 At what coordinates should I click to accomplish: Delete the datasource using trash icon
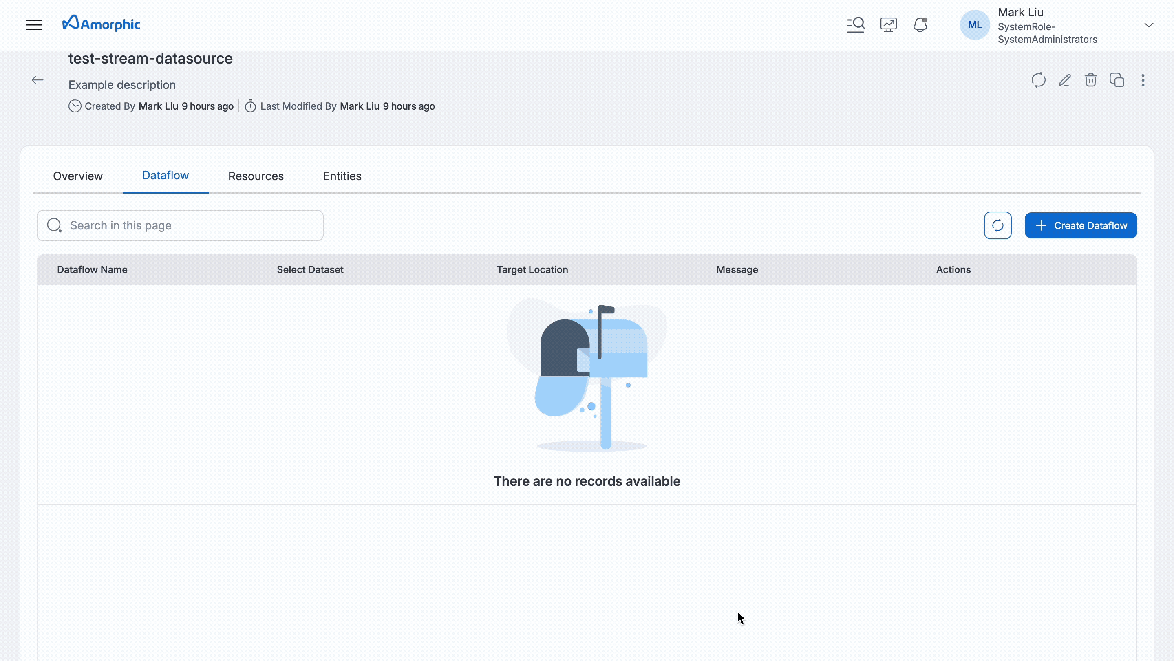pyautogui.click(x=1090, y=80)
